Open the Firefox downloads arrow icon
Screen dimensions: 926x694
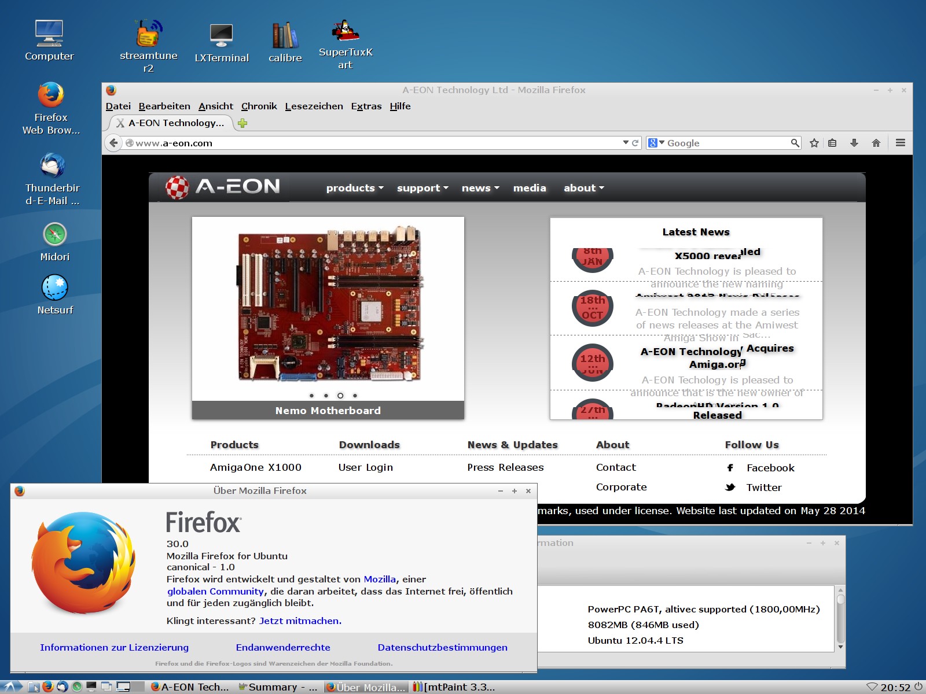pyautogui.click(x=854, y=143)
